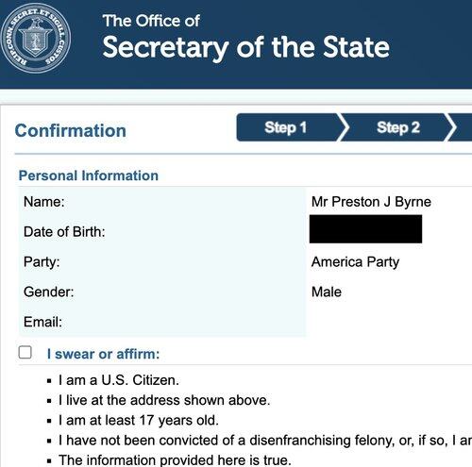Click the Personal Information section heading
The width and height of the screenshot is (472, 467).
[89, 175]
